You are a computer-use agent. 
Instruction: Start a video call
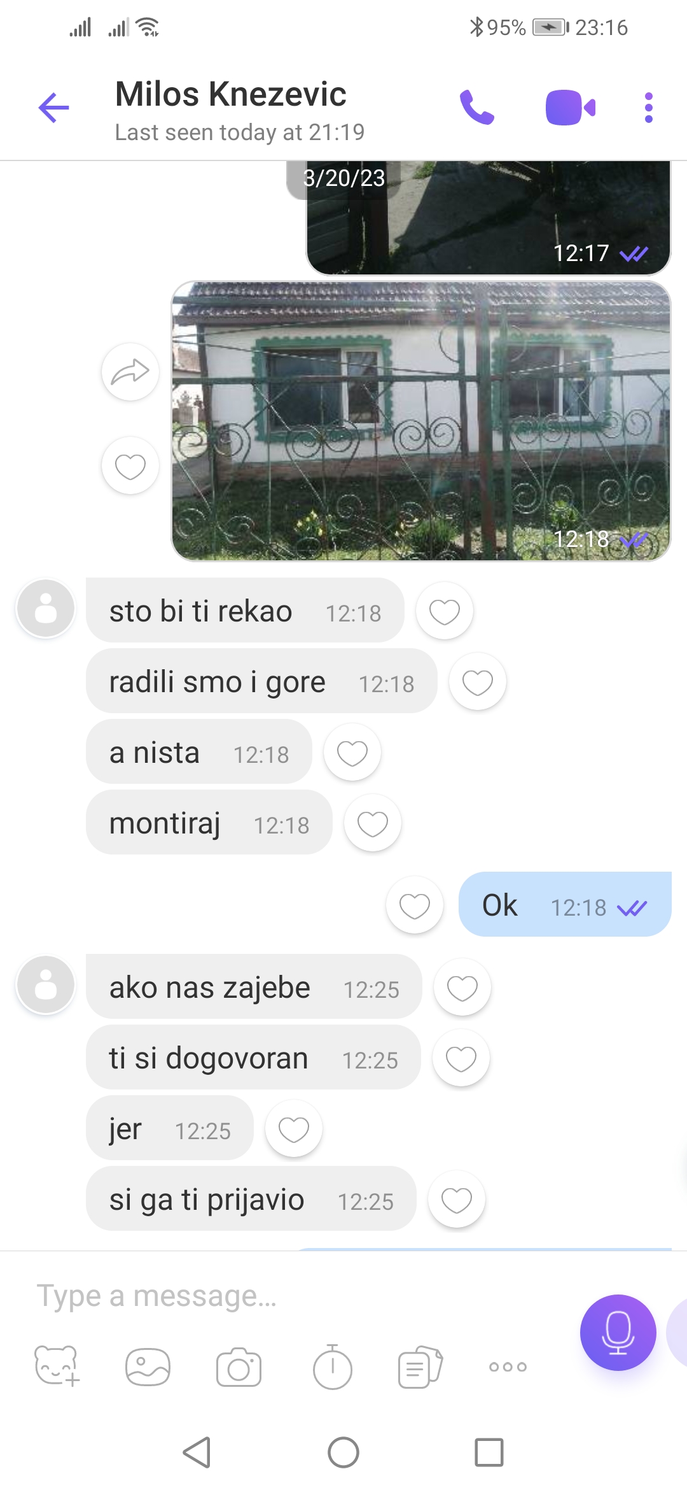(571, 108)
